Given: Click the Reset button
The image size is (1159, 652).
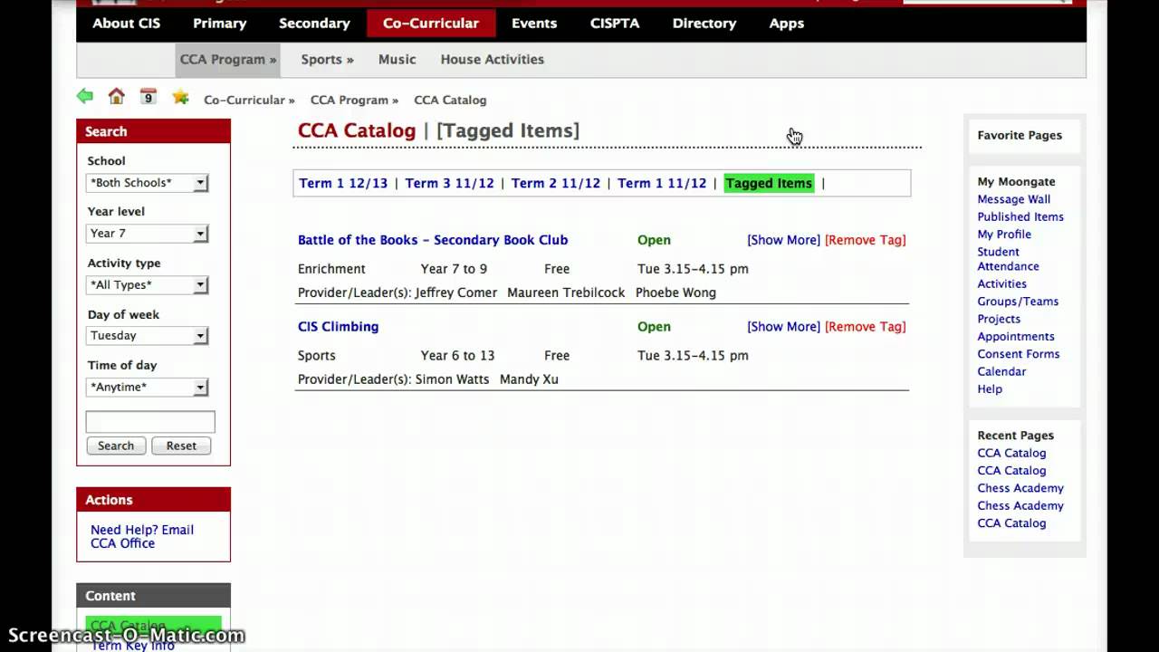Looking at the screenshot, I should (181, 446).
